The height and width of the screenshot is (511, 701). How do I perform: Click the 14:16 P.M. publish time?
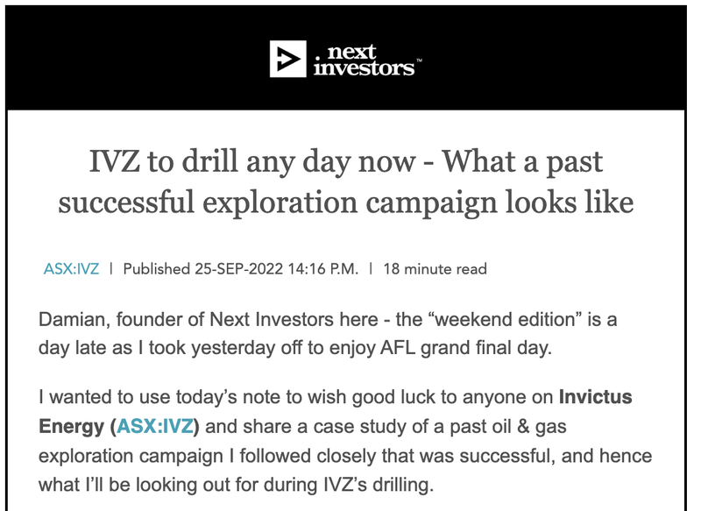coord(323,269)
